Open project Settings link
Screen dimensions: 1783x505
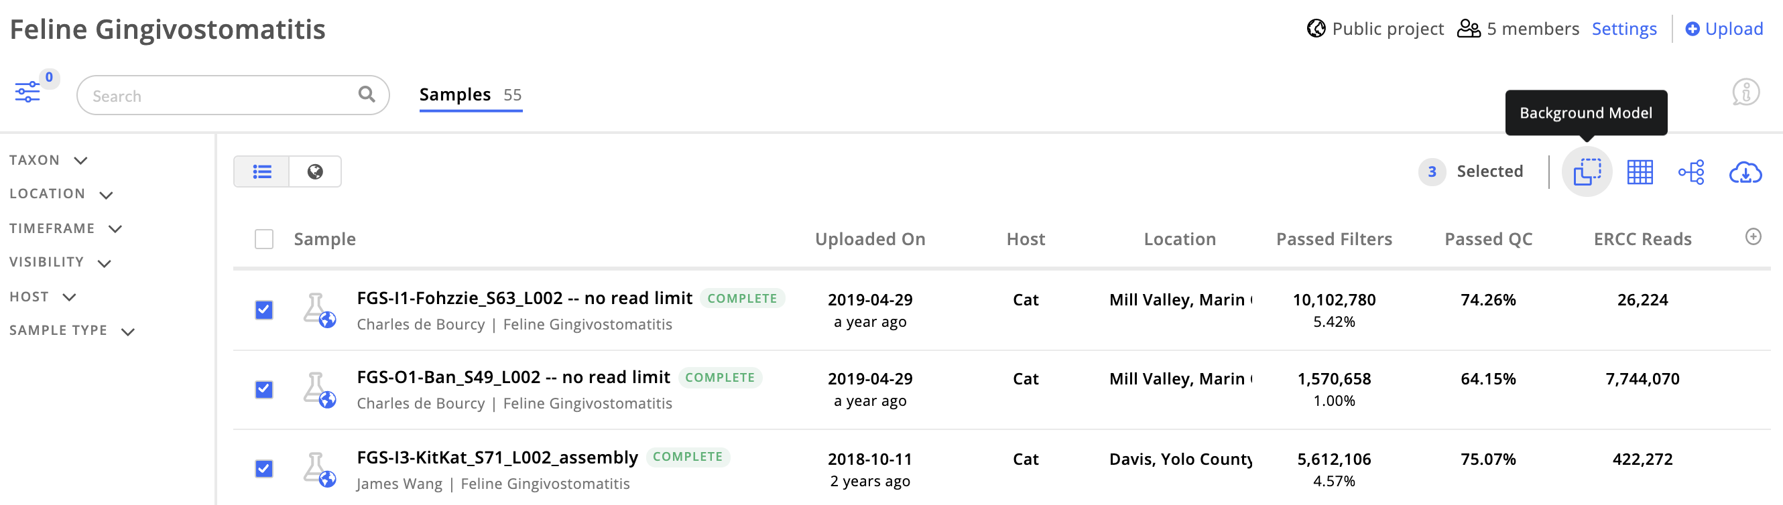(1623, 29)
